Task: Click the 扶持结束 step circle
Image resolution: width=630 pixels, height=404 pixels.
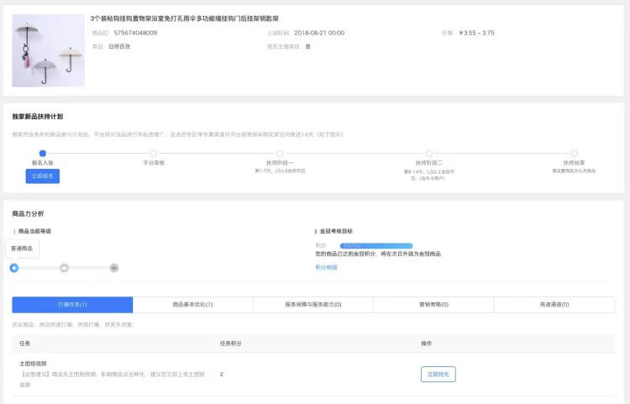Action: [574, 153]
